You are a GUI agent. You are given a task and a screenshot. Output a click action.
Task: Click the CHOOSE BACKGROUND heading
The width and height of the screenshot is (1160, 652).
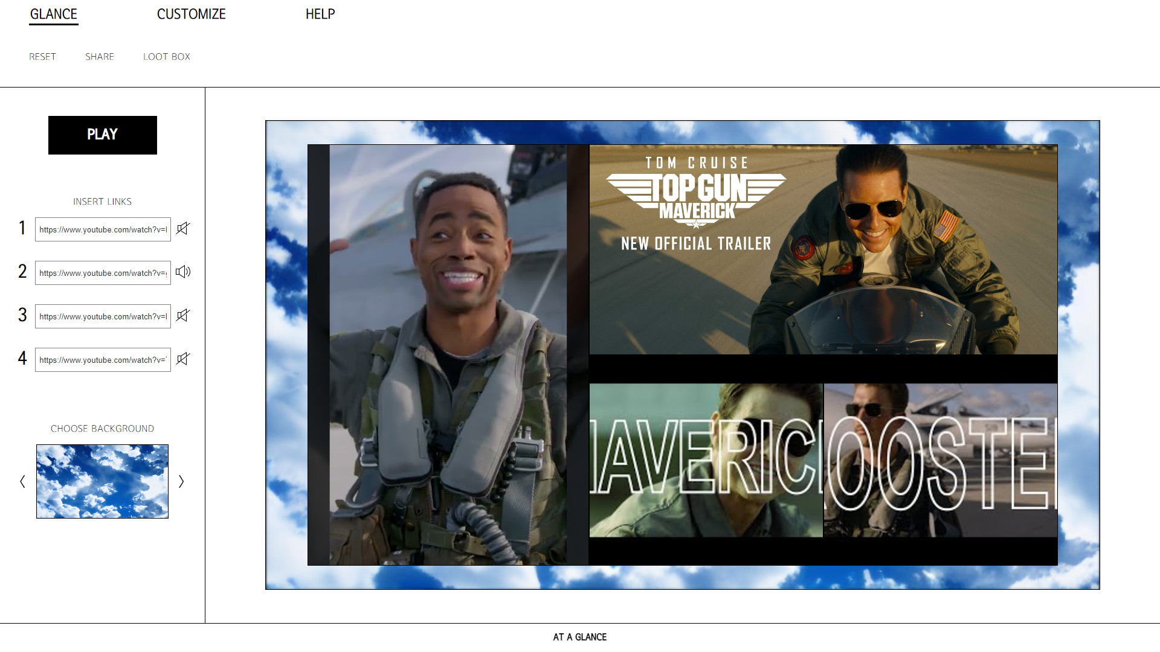pos(103,429)
